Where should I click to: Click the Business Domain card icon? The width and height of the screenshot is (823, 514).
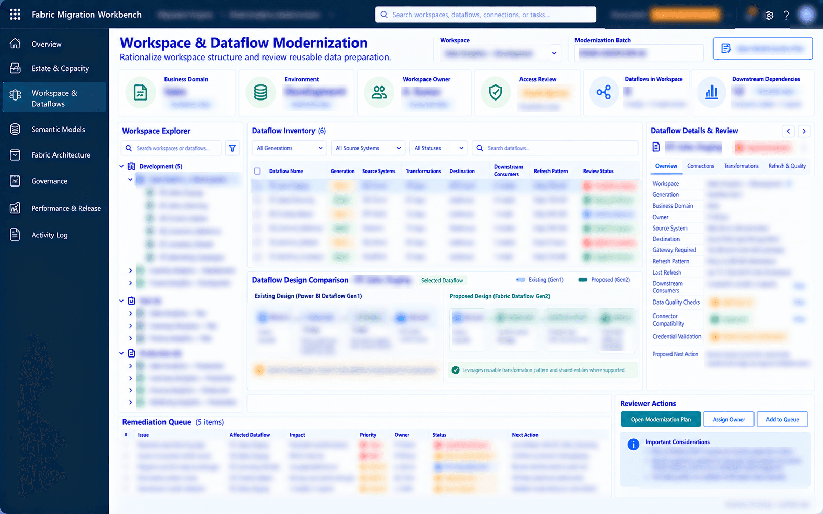click(x=141, y=92)
